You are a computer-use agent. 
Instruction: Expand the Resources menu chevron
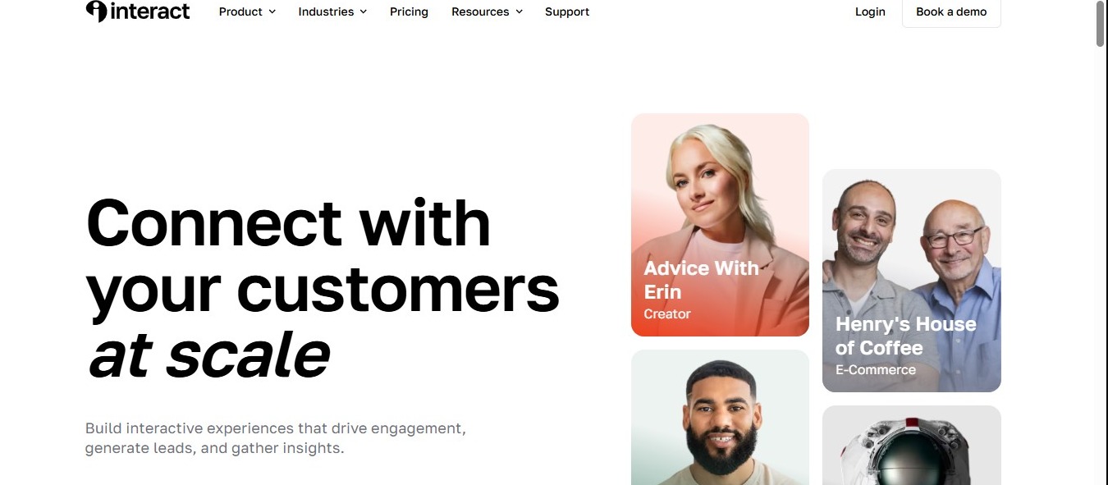click(x=519, y=12)
